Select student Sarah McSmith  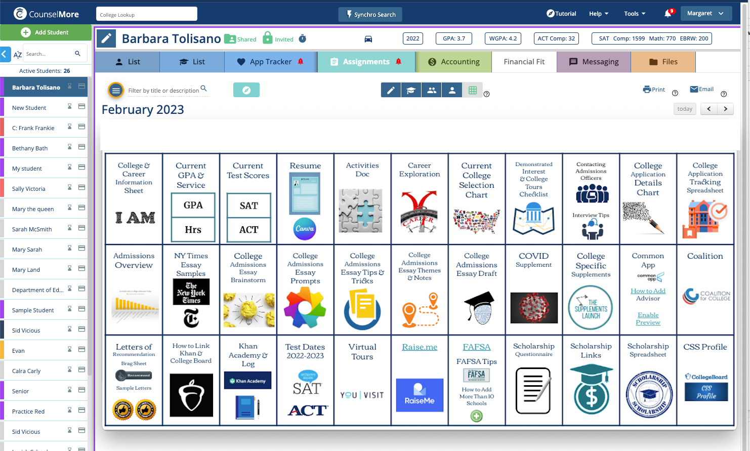click(x=32, y=229)
